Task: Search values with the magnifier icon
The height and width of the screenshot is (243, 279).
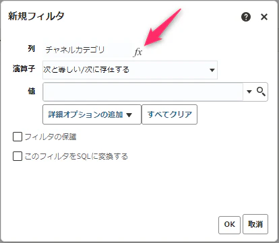Action: click(261, 92)
